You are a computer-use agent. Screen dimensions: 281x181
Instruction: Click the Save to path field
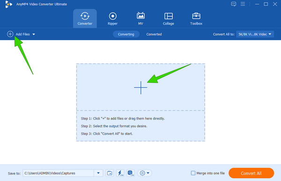[x=58, y=173]
